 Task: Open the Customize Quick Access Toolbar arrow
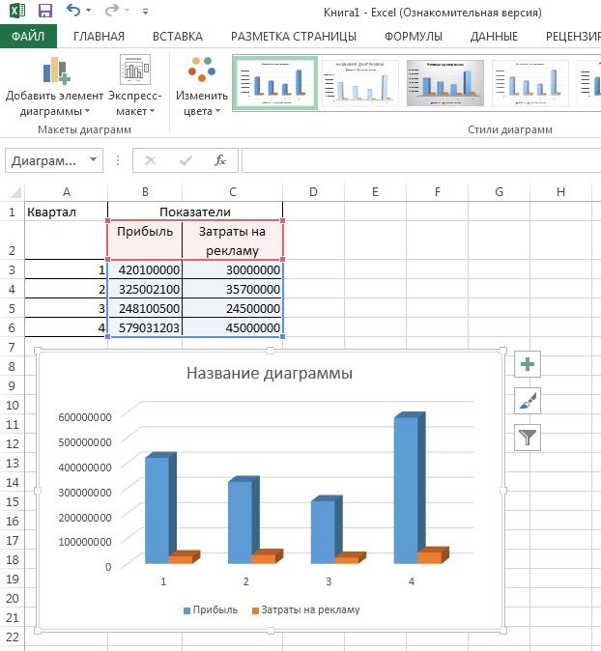click(x=145, y=12)
